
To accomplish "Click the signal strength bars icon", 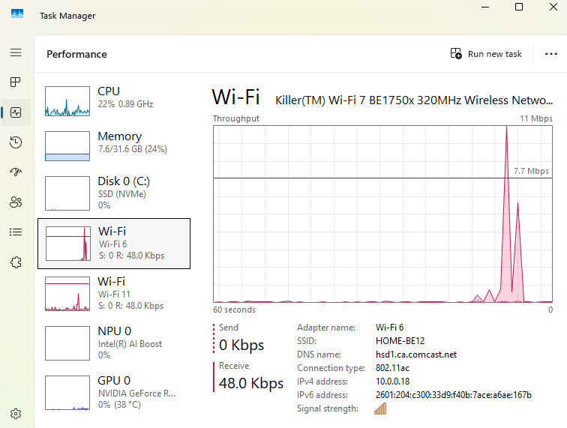I will pos(380,409).
